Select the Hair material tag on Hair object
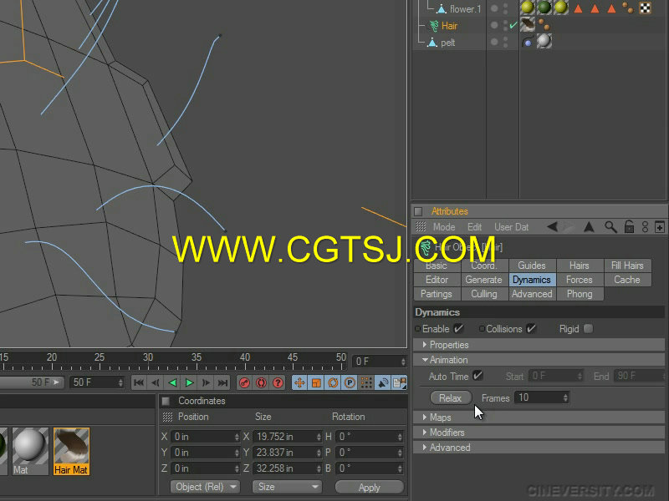This screenshot has height=501, width=669. (x=528, y=25)
